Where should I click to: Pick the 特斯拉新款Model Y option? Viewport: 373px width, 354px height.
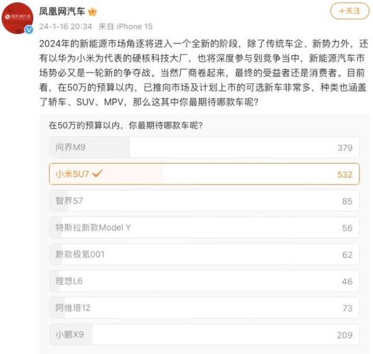click(204, 227)
